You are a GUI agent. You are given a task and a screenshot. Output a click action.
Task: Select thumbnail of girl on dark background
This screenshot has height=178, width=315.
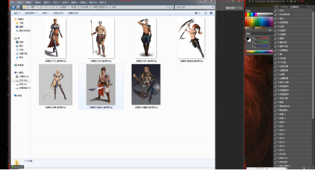pyautogui.click(x=146, y=85)
